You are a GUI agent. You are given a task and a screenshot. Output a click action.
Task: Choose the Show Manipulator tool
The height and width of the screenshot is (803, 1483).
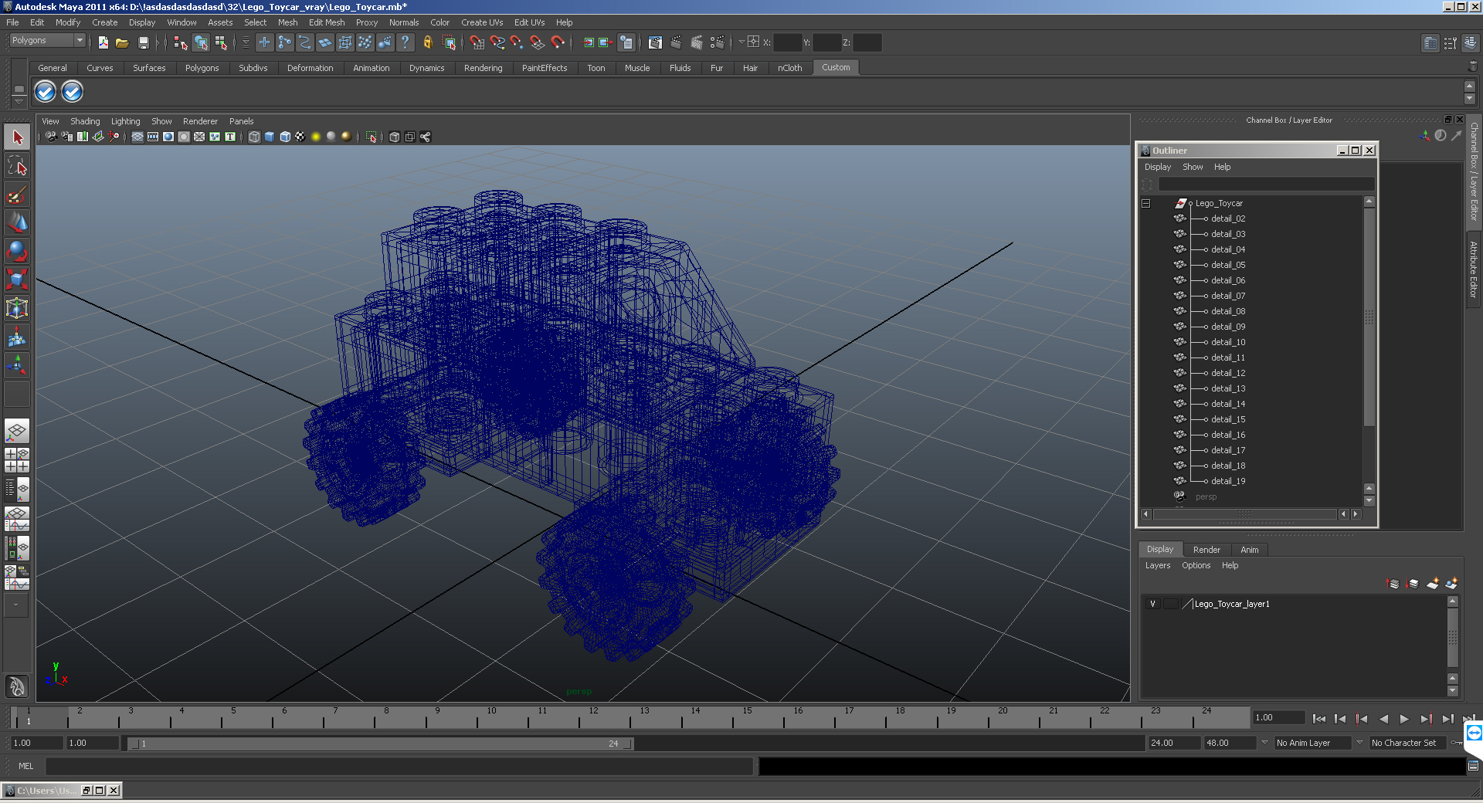point(17,364)
